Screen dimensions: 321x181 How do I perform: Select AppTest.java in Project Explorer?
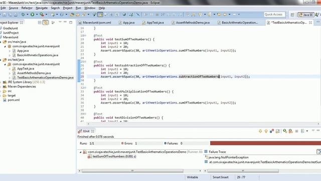pos(26,69)
